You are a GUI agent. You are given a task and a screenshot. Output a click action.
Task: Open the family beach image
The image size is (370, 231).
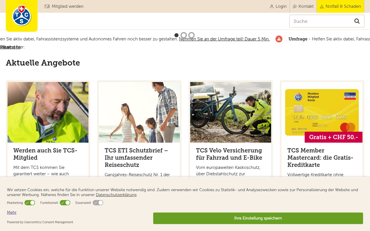pyautogui.click(x=139, y=112)
